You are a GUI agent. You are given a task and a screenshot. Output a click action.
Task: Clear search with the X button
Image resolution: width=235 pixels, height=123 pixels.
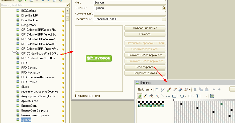(68, 5)
